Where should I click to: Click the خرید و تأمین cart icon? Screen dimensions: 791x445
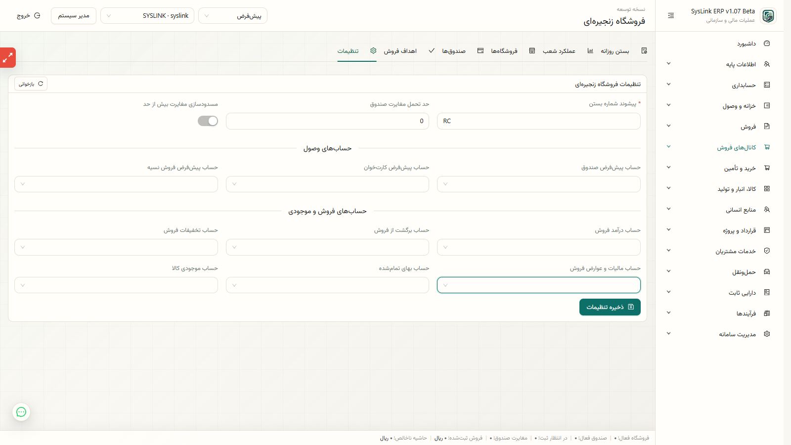click(767, 168)
